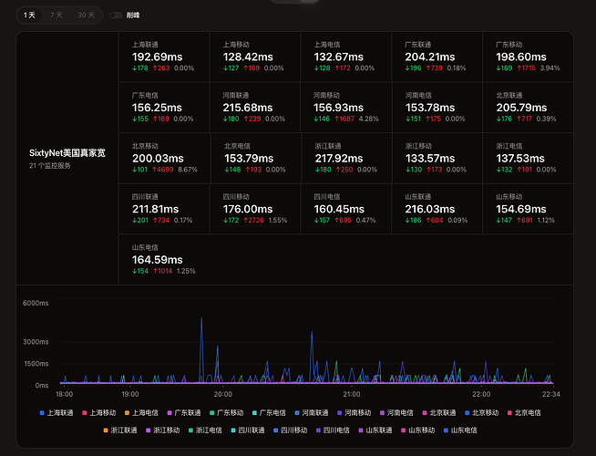Select the 河南移动 156.93ms card

tap(346, 108)
